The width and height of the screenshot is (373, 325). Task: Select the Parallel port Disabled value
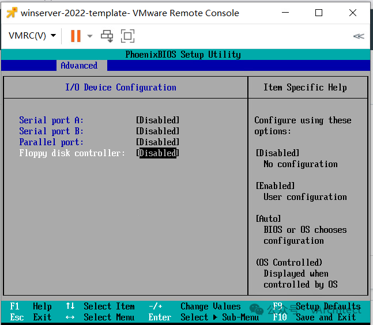158,142
